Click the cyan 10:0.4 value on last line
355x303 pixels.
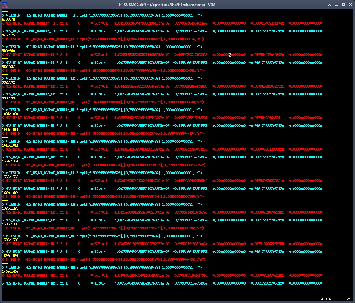coord(100,283)
